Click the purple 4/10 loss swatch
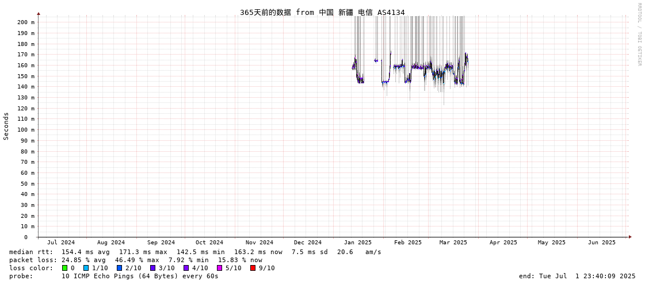645x284 pixels. [x=186, y=268]
